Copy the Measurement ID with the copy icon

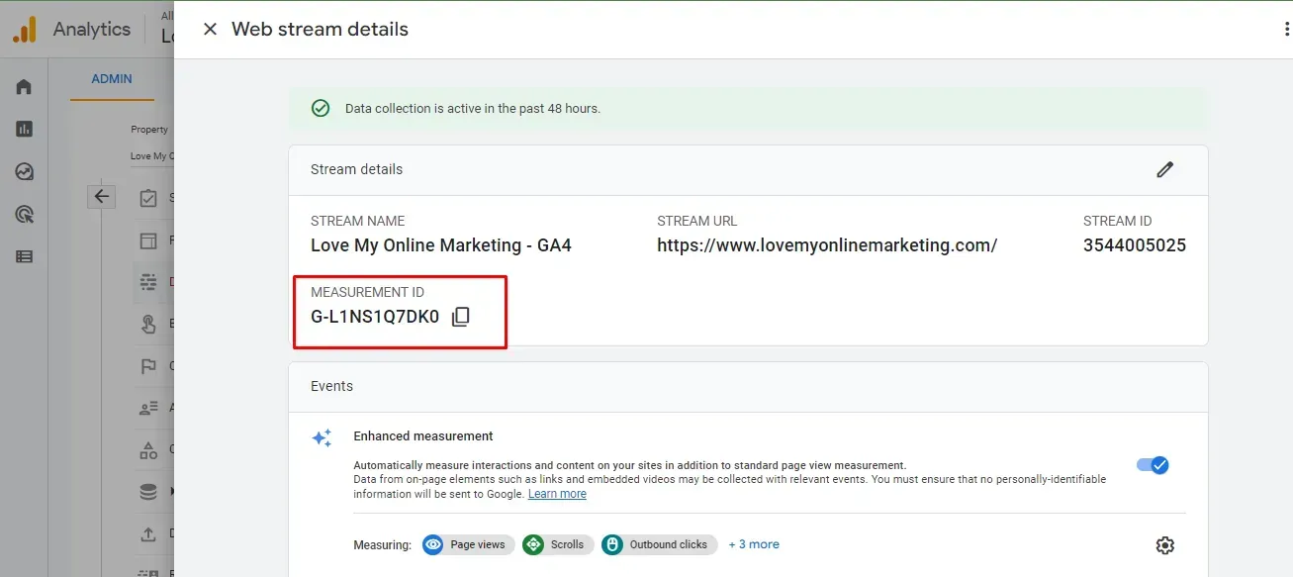coord(460,317)
